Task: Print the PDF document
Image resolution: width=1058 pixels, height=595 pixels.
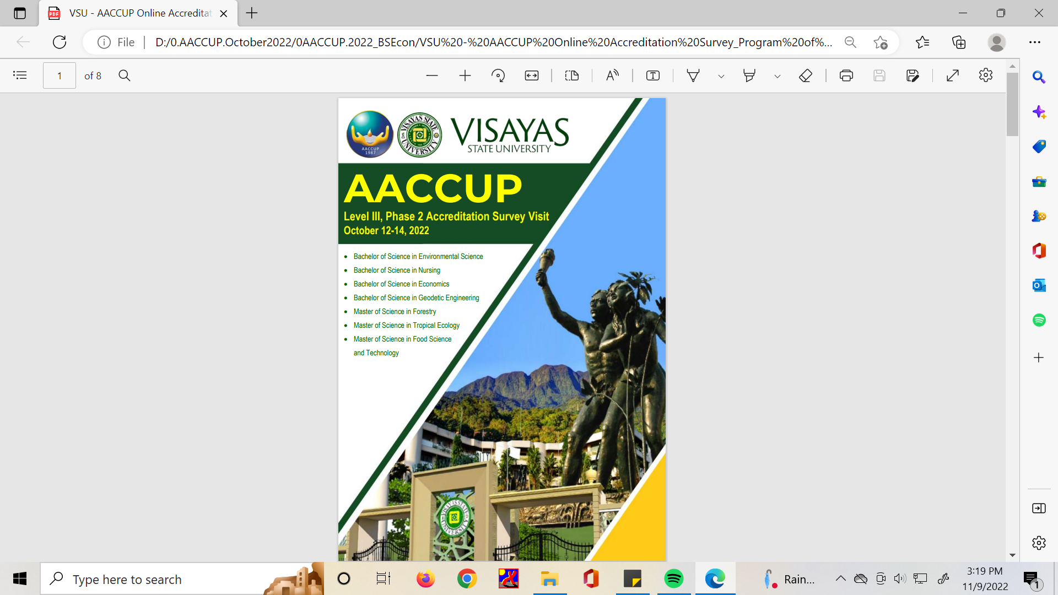Action: 846,75
